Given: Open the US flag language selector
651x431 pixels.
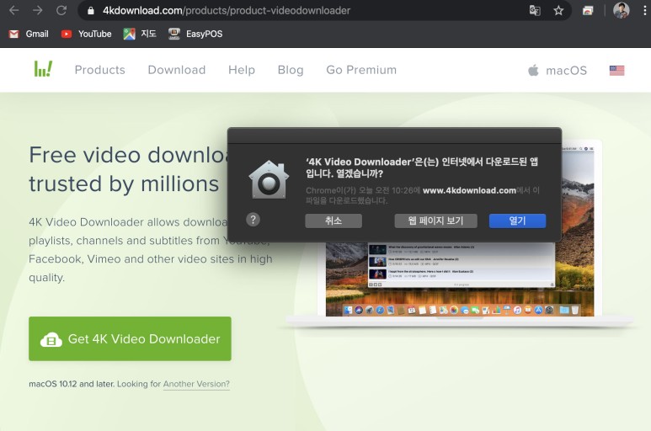Looking at the screenshot, I should pyautogui.click(x=616, y=71).
